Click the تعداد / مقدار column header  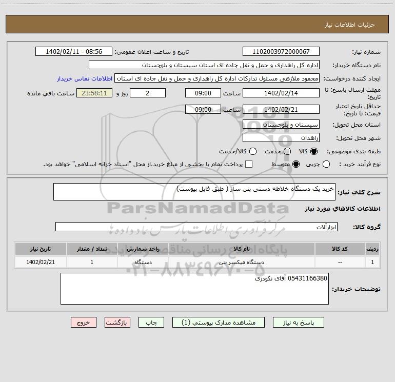(x=92, y=249)
